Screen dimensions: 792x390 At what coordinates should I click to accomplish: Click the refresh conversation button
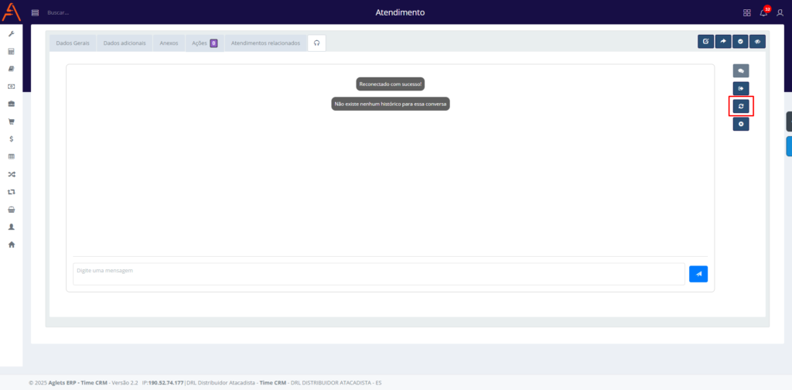coord(741,106)
